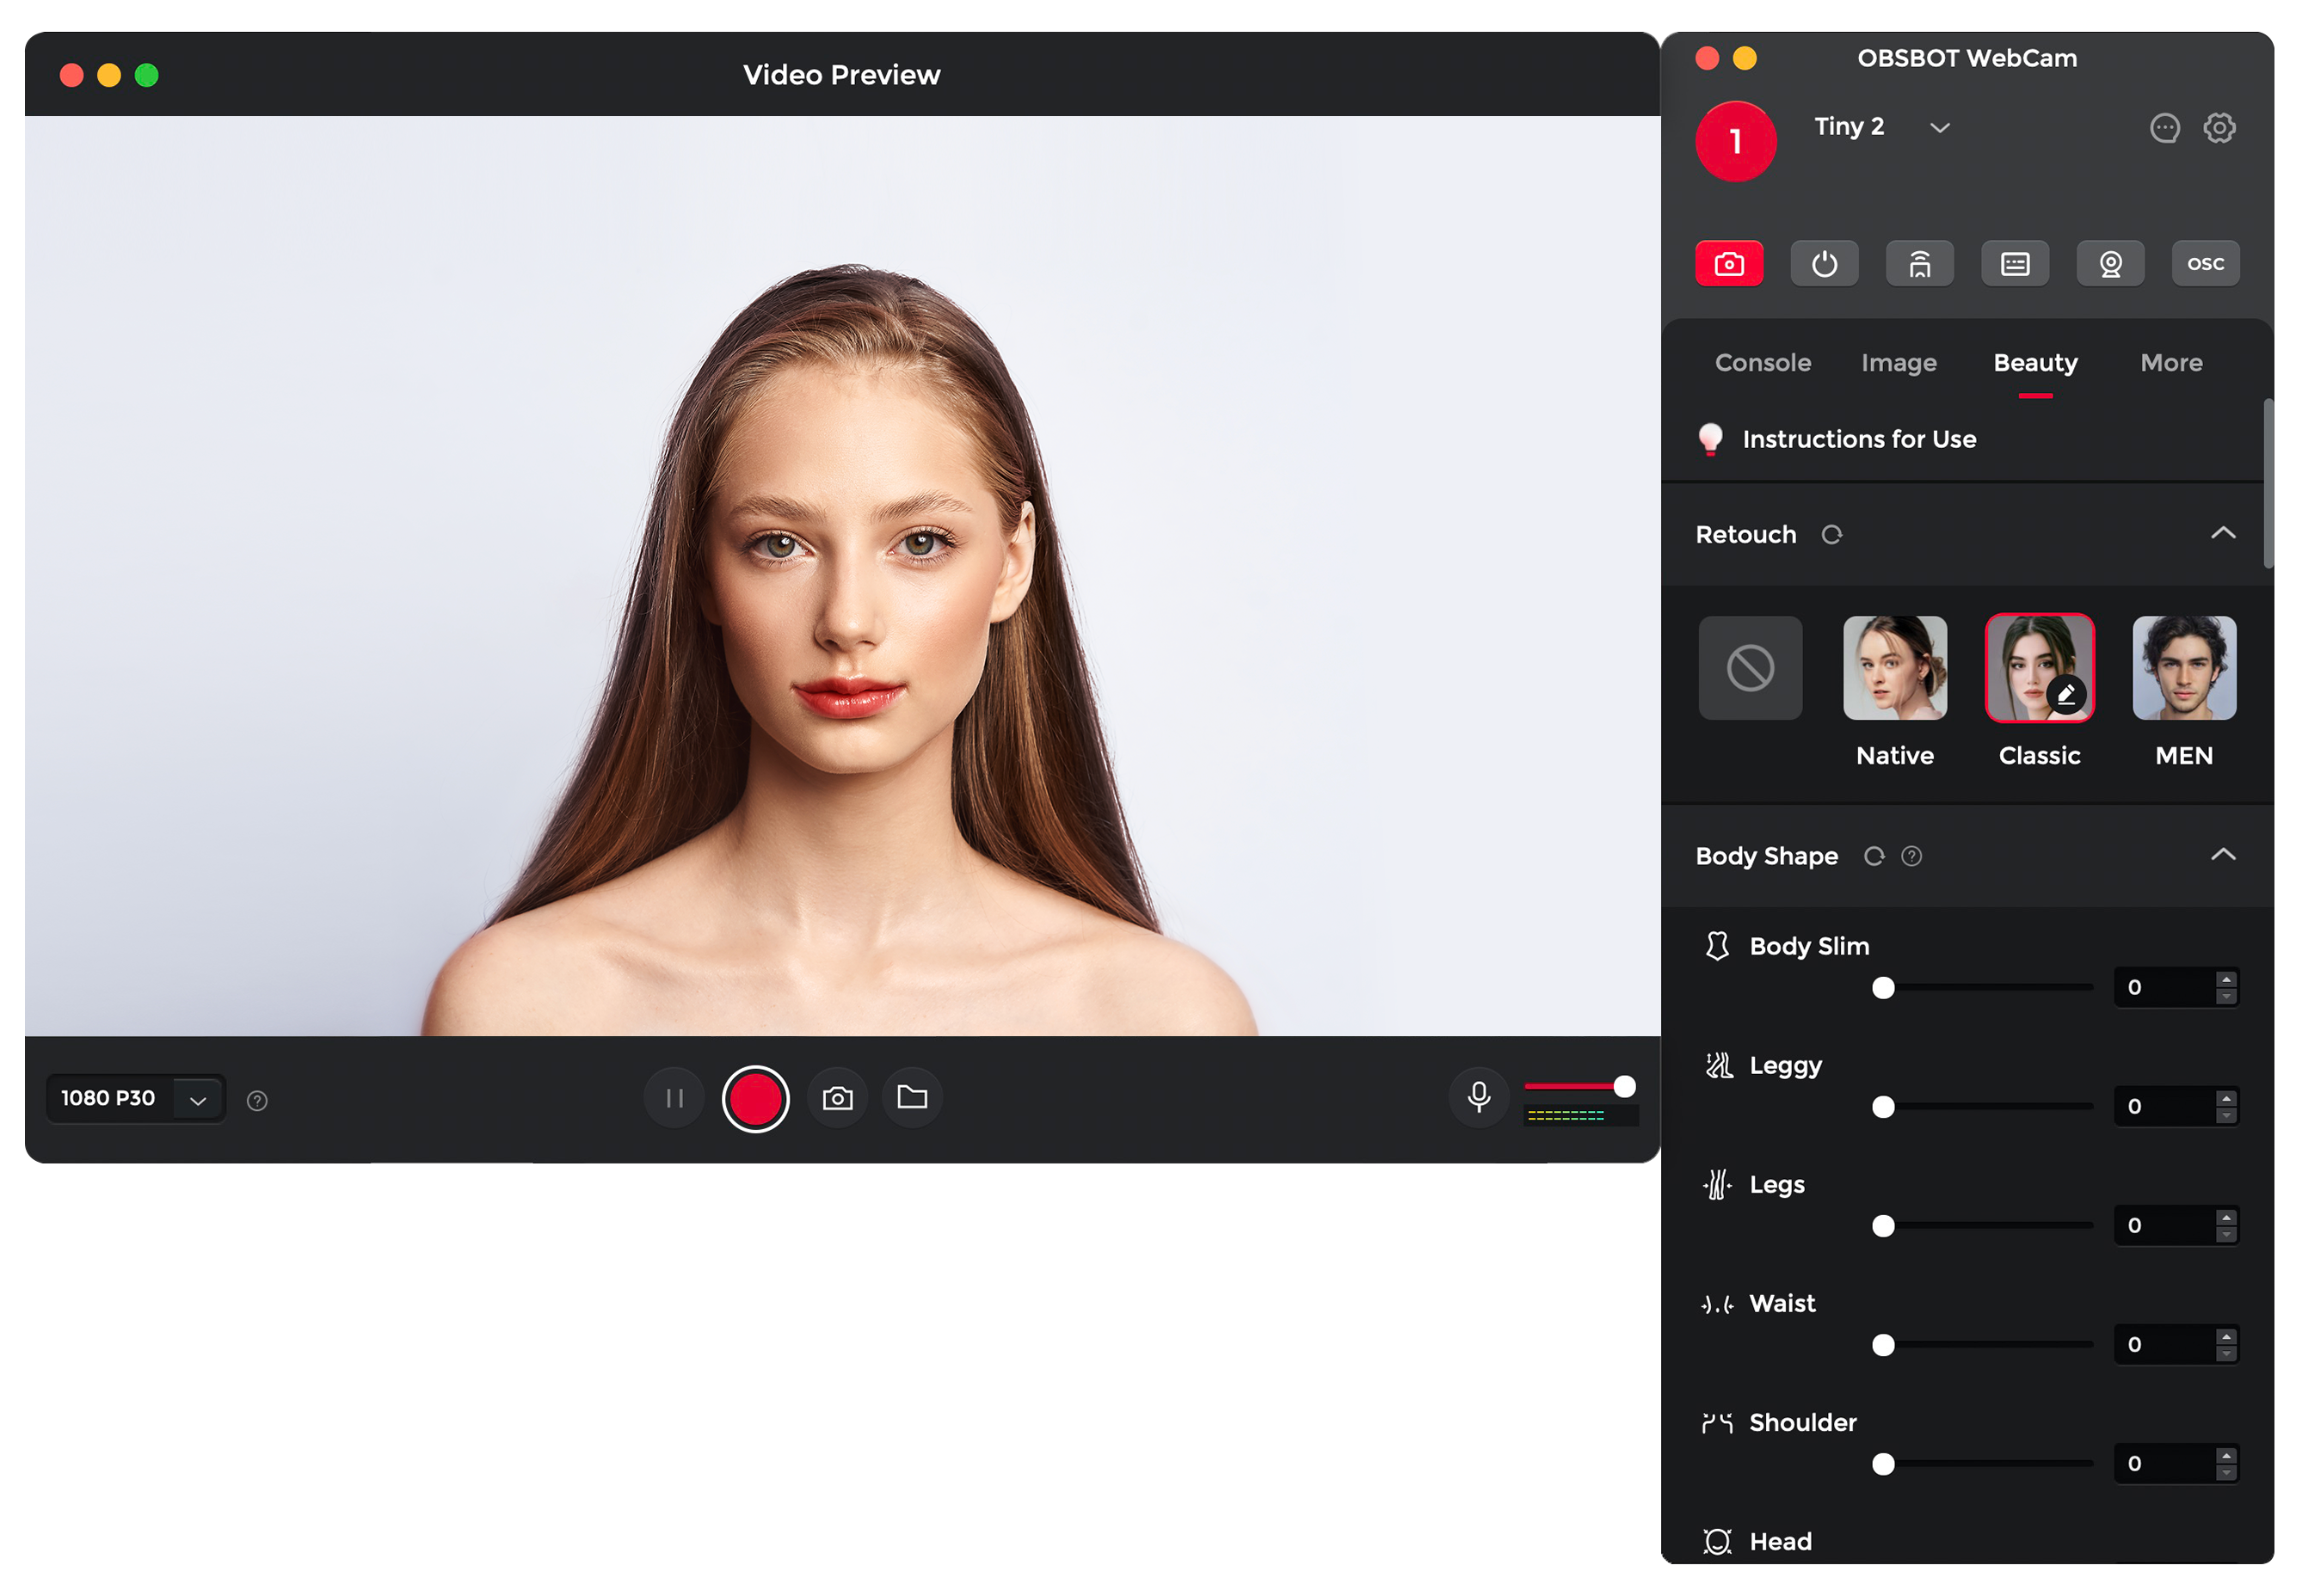Screen dimensions: 2302x1596
Task: Click the virtual camera webcam icon
Action: (x=2110, y=264)
